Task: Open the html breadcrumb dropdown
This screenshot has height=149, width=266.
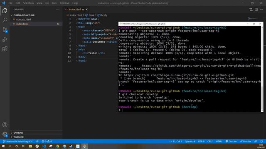Action: (x=90, y=15)
